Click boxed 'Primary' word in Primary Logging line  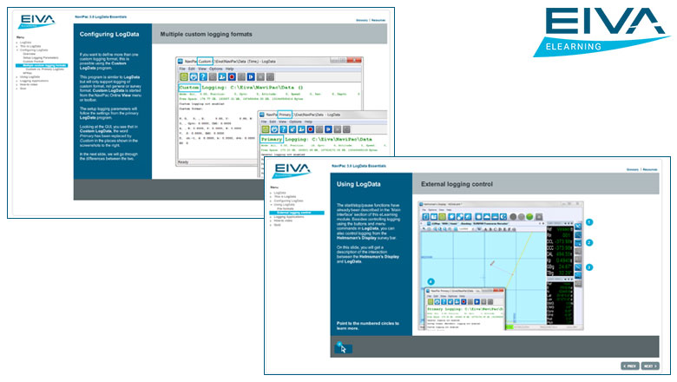(x=271, y=139)
